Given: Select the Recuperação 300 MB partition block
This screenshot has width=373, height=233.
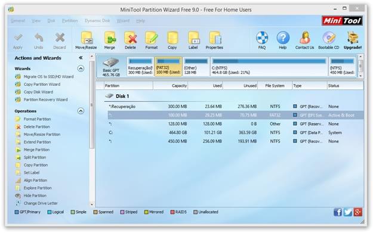Looking at the screenshot, I should [140, 67].
